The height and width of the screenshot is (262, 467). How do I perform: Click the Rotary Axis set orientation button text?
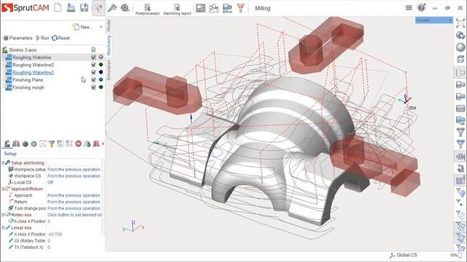click(74, 215)
